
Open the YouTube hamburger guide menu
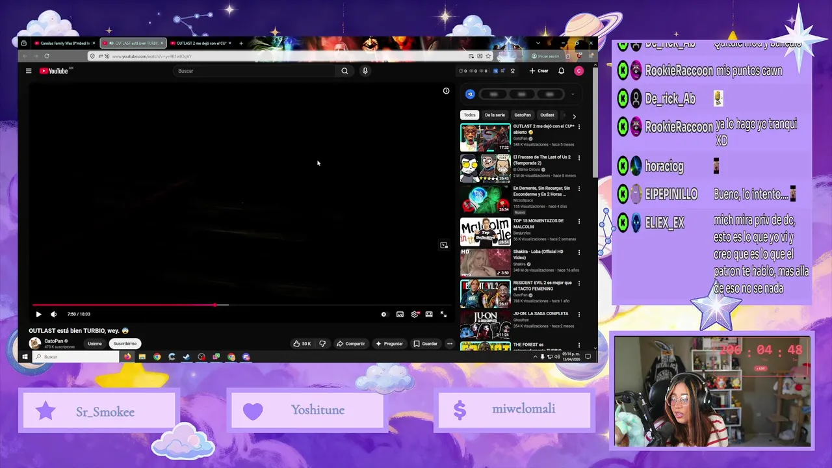tap(29, 71)
